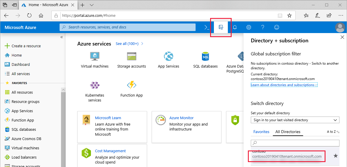This screenshot has width=347, height=167.
Task: Open the browser tab list chevron
Action: pos(92,5)
